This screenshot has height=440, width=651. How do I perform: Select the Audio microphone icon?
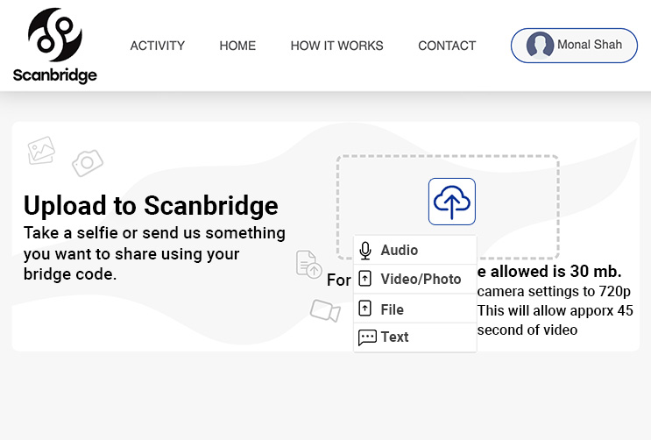pos(365,251)
